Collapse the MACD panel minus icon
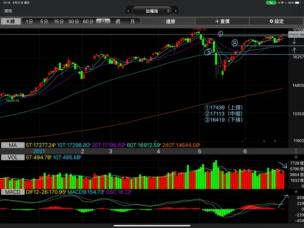 (296, 192)
